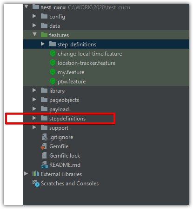The height and width of the screenshot is (209, 193).
Task: Collapse the test_cucu project root arrow
Action: pos(26,6)
